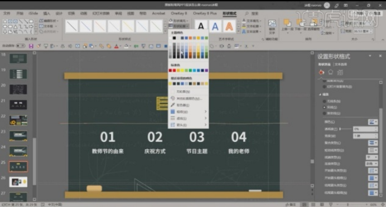Switch to Text Options (文本选项) tab
The image size is (386, 207).
click(x=341, y=65)
